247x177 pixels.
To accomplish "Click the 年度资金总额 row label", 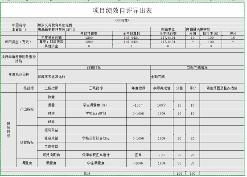I will 51,37.
